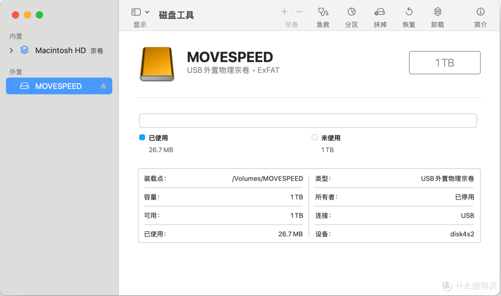Click the 26.7 MB value under 已使用 legend

[161, 150]
